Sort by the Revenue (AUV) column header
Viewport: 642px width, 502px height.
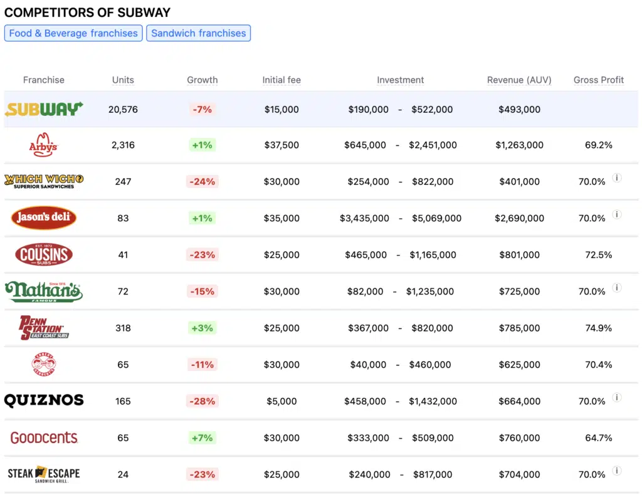[x=519, y=80]
